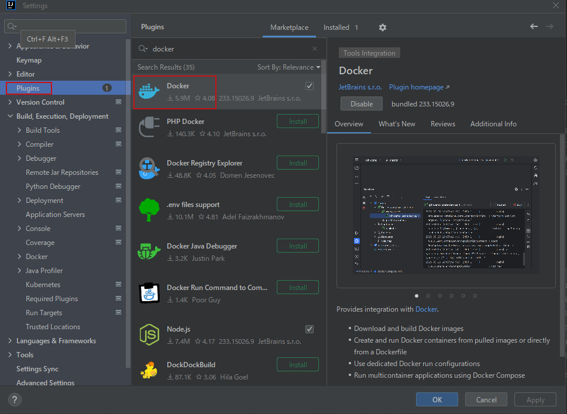Select Keymap in settings tree
Screen dimensions: 567x414
coord(29,60)
